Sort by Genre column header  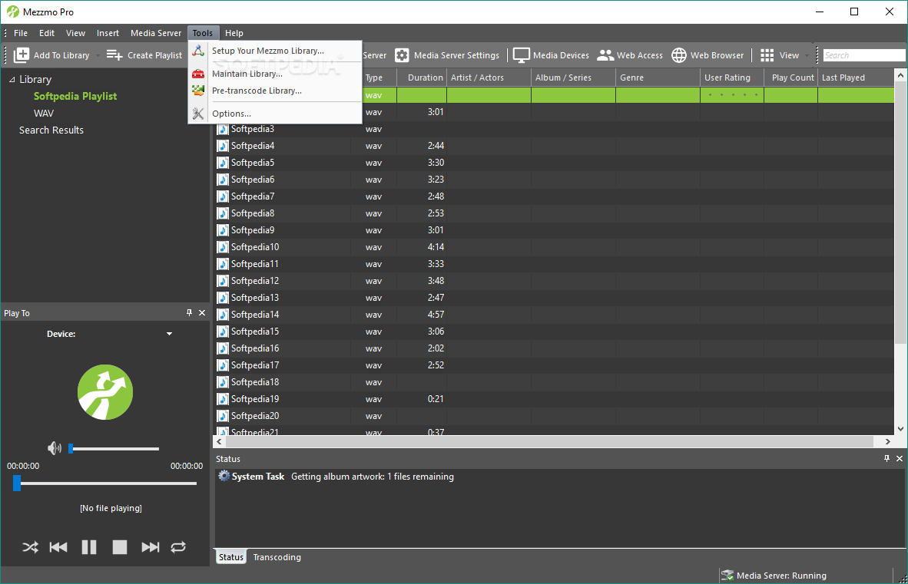click(658, 78)
